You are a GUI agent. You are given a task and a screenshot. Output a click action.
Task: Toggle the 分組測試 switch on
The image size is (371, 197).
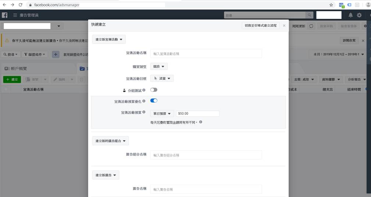coord(154,90)
